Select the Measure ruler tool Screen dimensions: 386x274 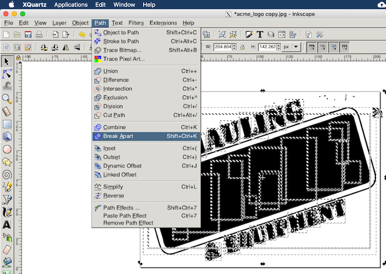click(x=7, y=111)
